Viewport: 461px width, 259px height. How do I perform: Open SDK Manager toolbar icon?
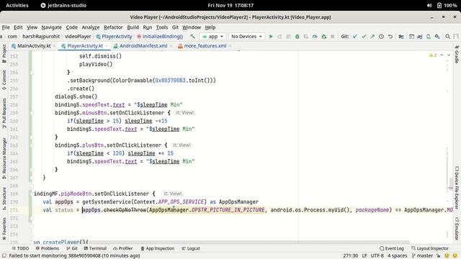(437, 37)
